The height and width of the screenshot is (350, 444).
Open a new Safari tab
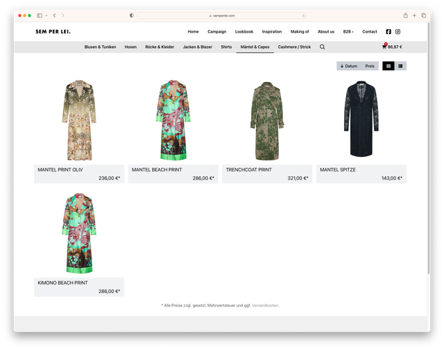click(414, 15)
